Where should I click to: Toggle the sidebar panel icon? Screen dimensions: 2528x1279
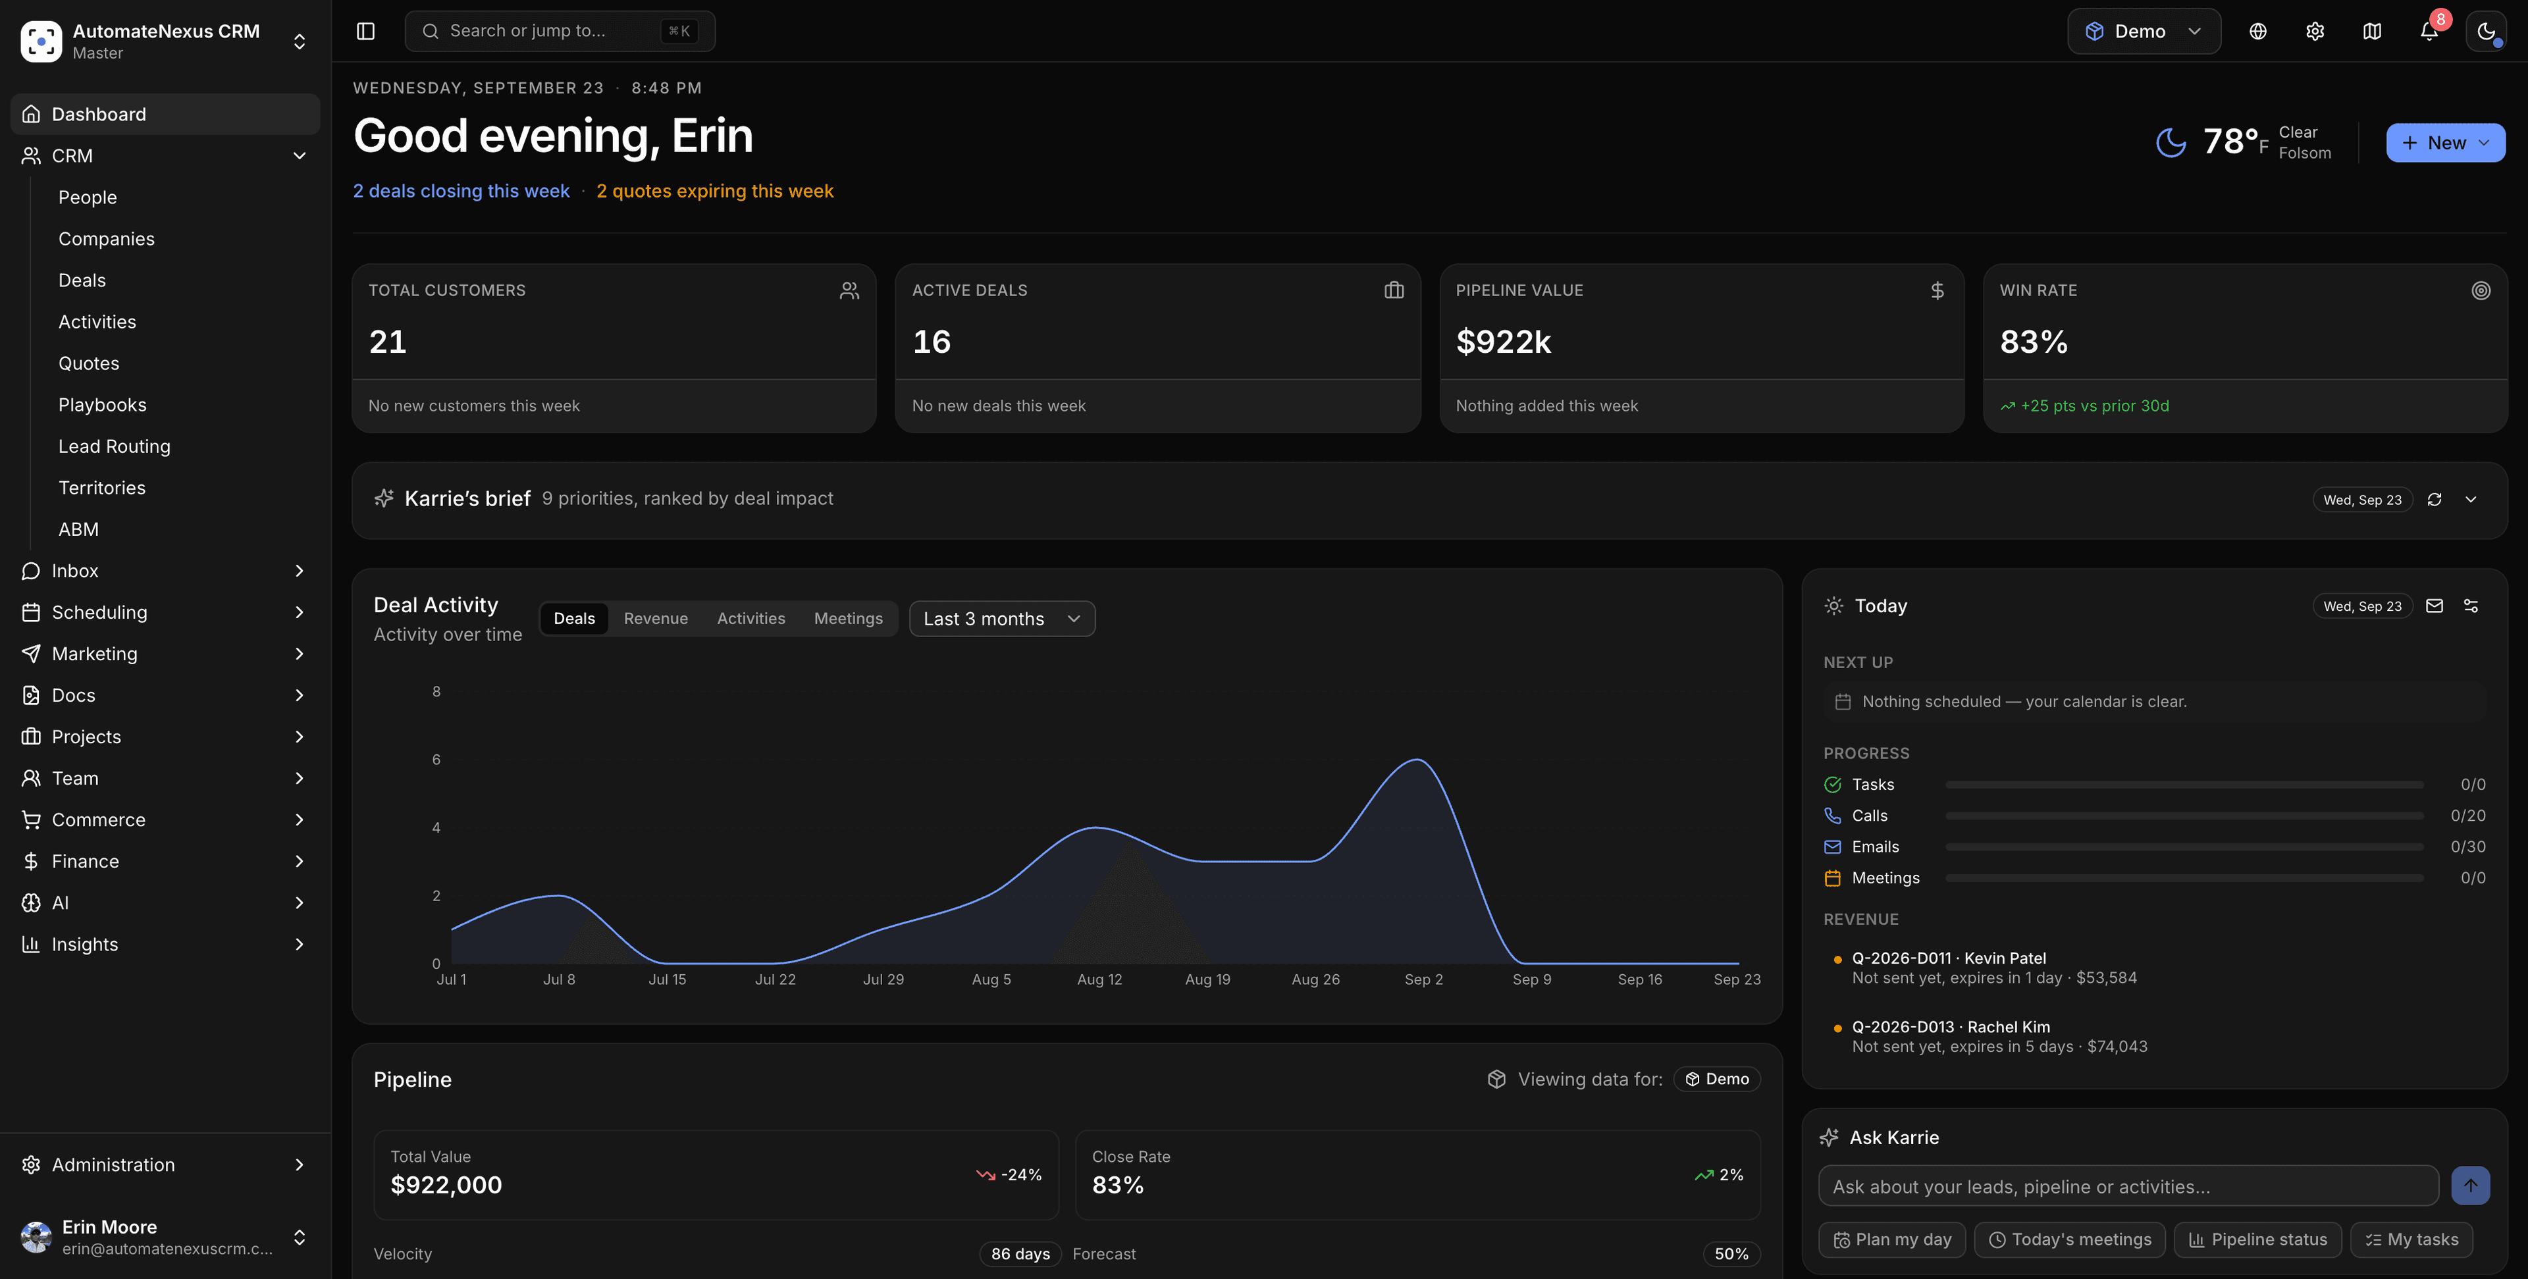point(365,32)
